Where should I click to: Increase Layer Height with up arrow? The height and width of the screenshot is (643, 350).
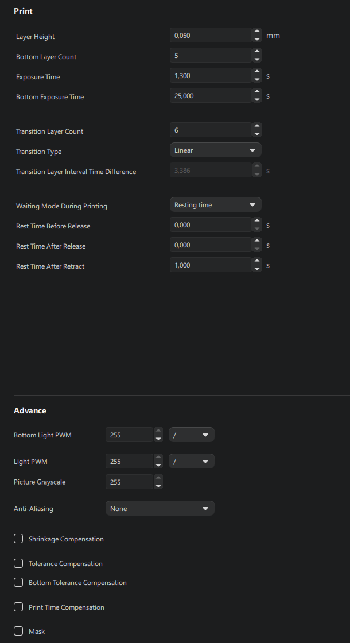257,32
